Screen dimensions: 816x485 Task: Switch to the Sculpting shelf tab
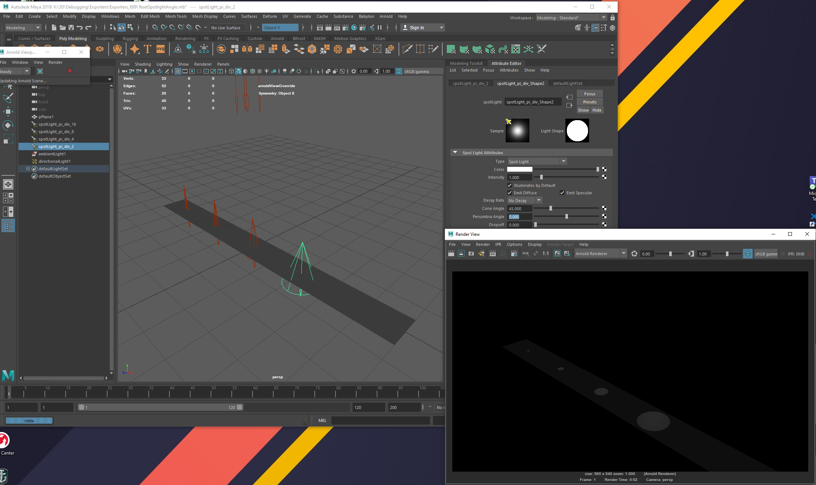pyautogui.click(x=105, y=39)
